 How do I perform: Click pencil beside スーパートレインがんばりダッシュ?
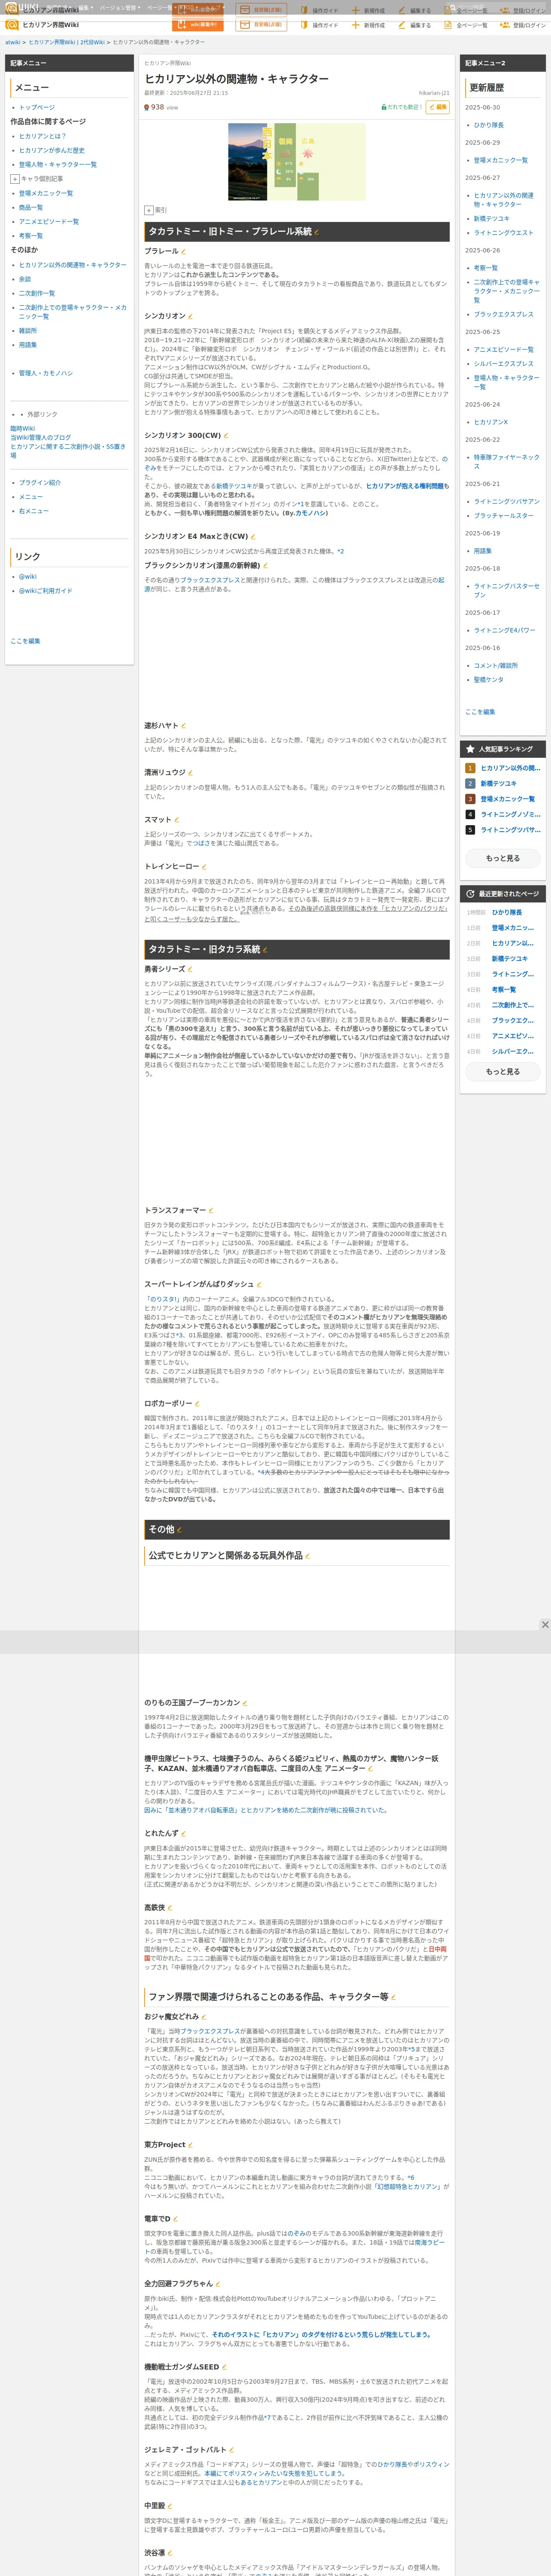259,1284
